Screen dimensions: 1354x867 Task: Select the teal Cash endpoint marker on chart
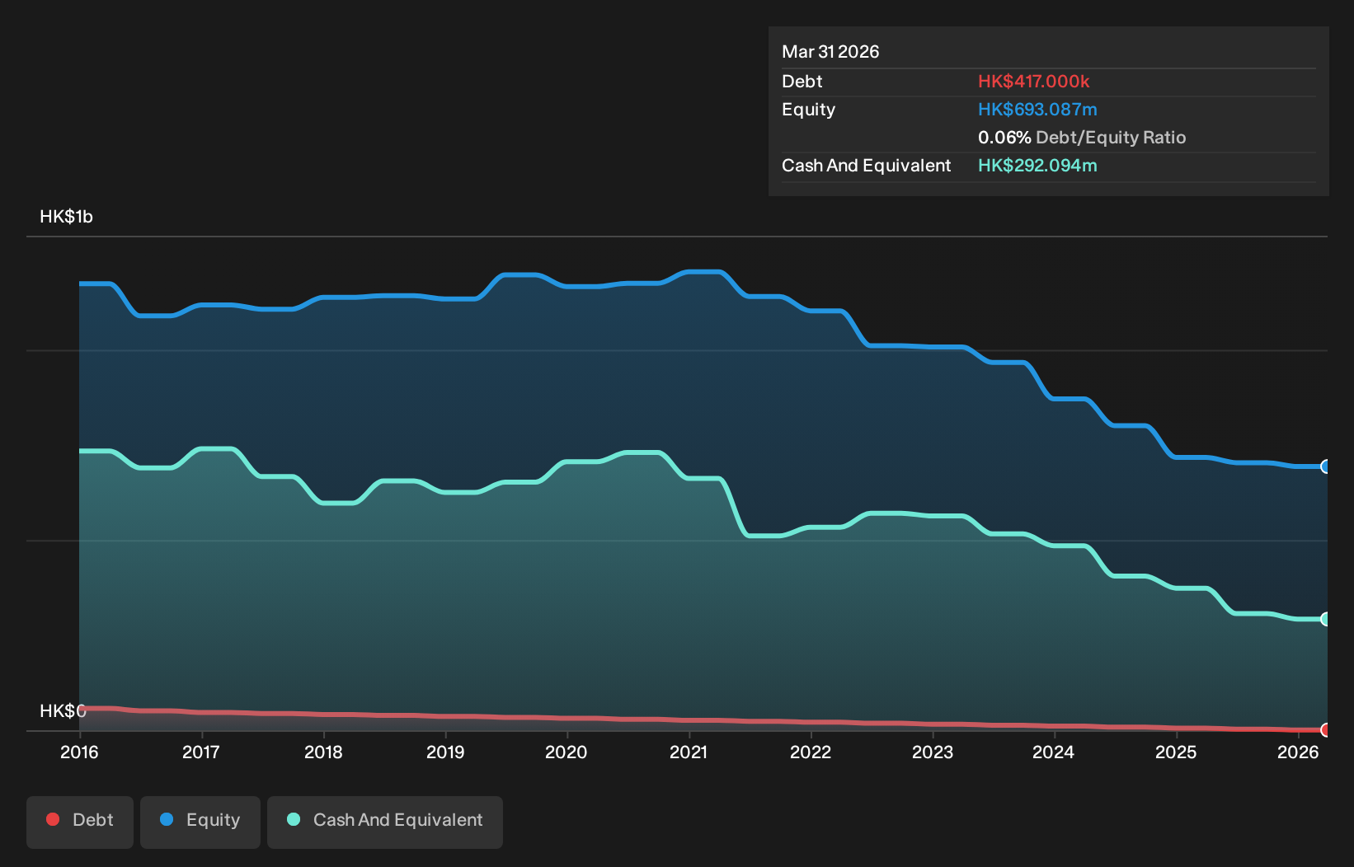(x=1326, y=619)
